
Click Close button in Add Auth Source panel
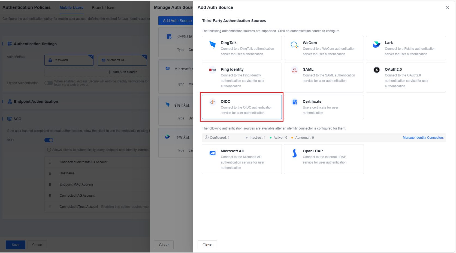click(x=207, y=245)
